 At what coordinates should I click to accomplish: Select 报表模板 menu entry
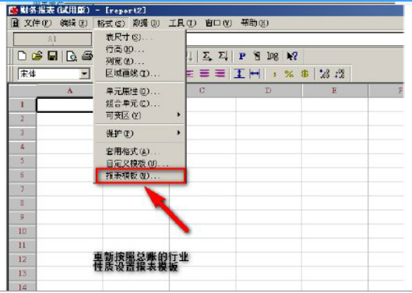click(141, 176)
